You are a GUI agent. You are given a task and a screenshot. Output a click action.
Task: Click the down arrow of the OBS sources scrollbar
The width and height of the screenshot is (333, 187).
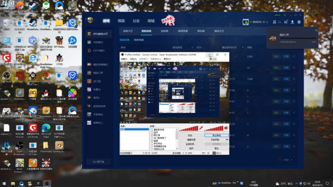pyautogui.click(x=176, y=149)
